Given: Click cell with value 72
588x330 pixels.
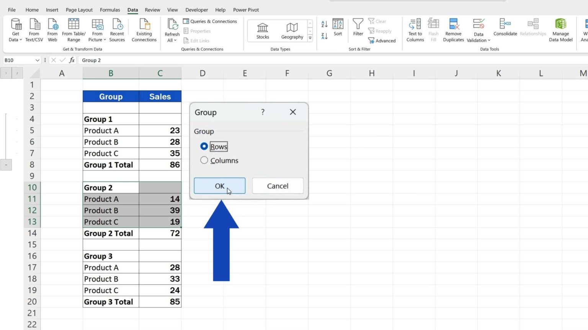Looking at the screenshot, I should tap(160, 233).
